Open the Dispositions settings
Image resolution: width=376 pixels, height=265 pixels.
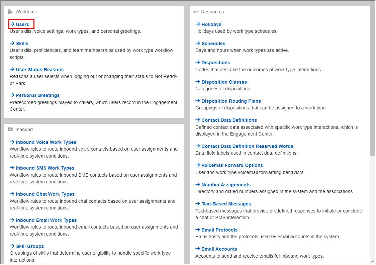pyautogui.click(x=216, y=63)
